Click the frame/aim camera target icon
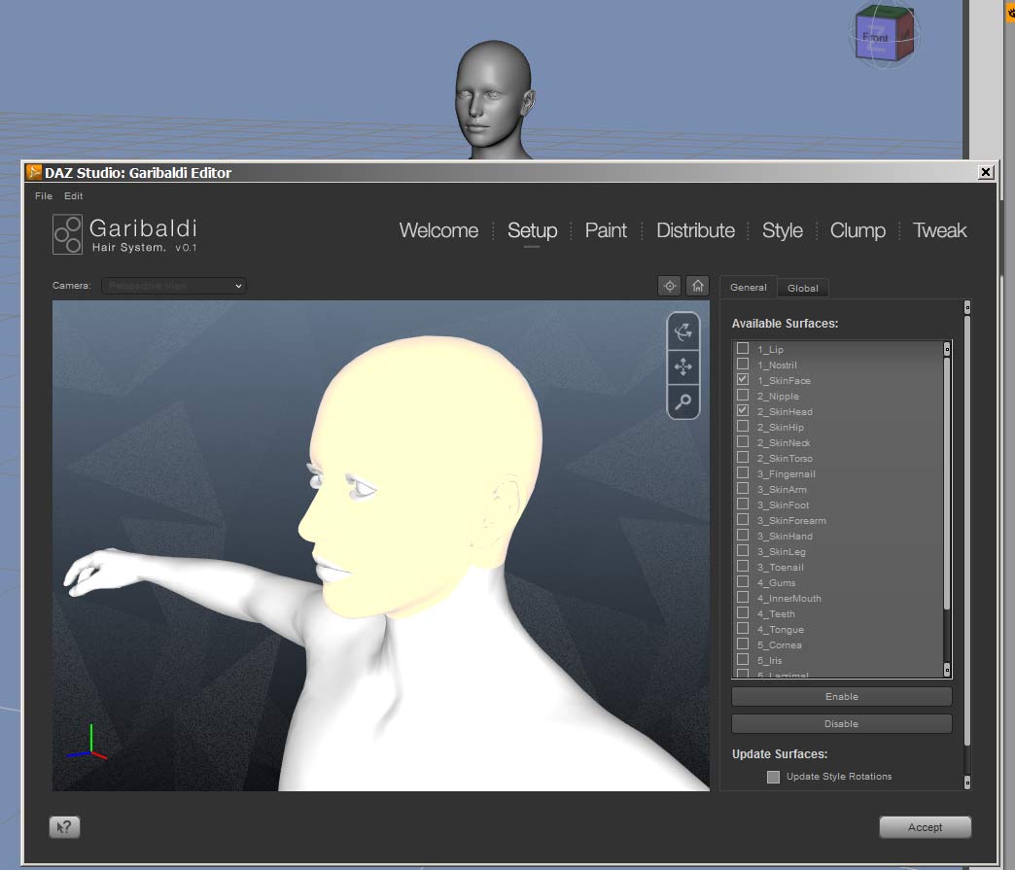 pyautogui.click(x=669, y=286)
